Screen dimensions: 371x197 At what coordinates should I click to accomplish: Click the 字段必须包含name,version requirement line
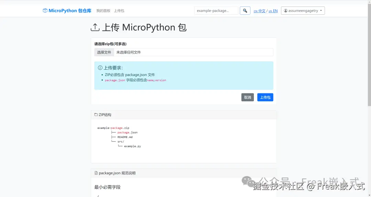tap(136, 80)
